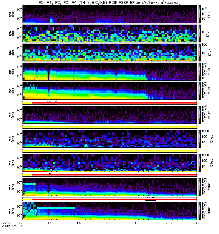The image size is (219, 234).
Task: Select the color bar beside tha elec panel
Action: click(199, 14)
